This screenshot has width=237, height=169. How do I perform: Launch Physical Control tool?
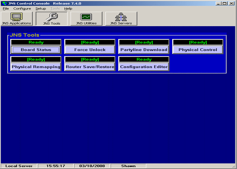(198, 50)
